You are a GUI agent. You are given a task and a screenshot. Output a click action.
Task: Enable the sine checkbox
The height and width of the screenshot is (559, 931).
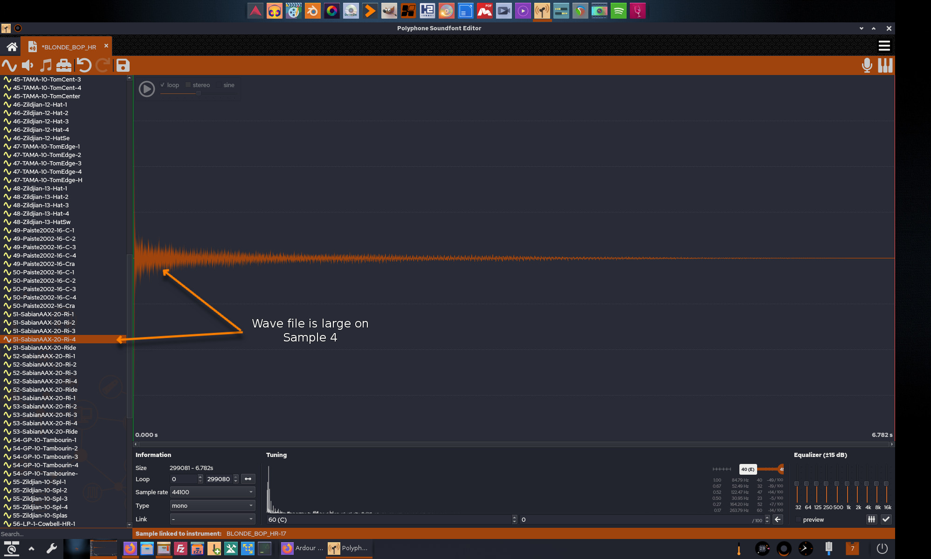coord(219,85)
